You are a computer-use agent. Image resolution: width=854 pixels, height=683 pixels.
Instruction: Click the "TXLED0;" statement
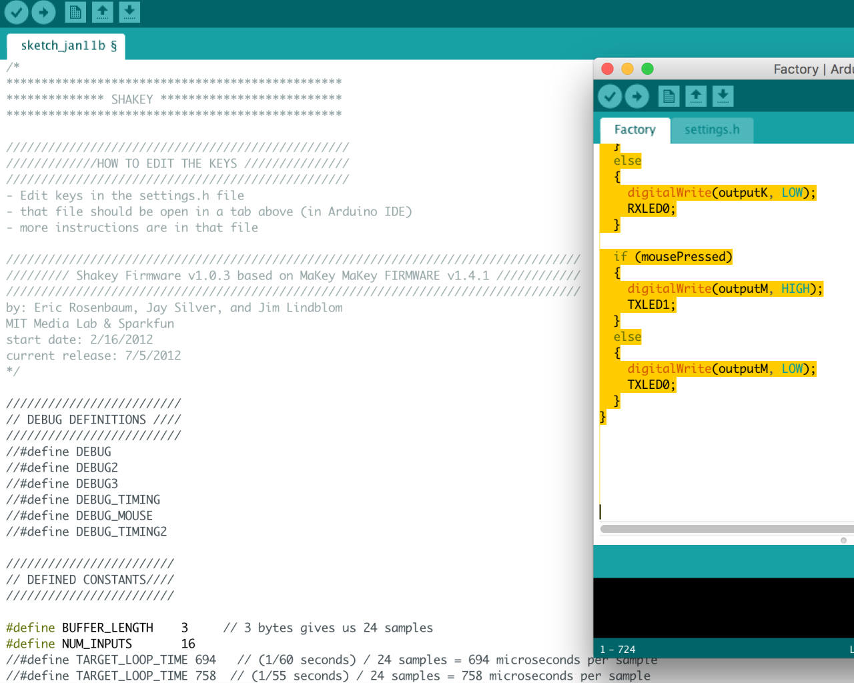(652, 385)
